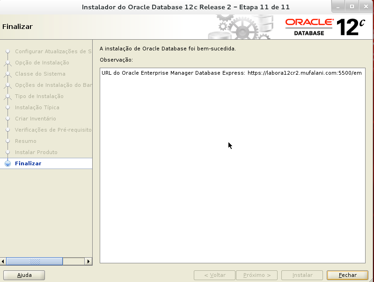The image size is (374, 282).
Task: Select the Instalação Típica step
Action: [x=37, y=107]
